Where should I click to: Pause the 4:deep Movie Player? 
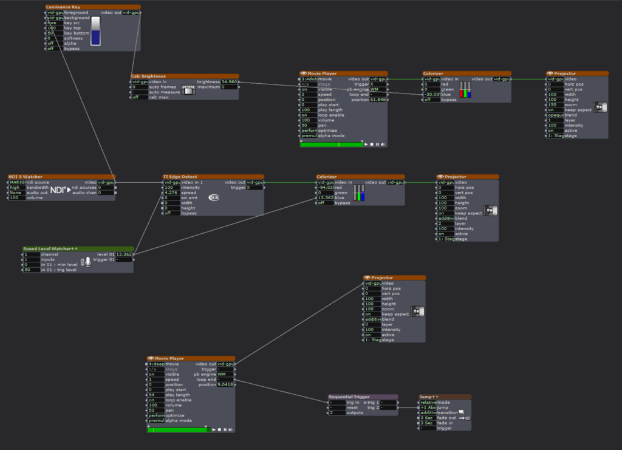tap(225, 430)
